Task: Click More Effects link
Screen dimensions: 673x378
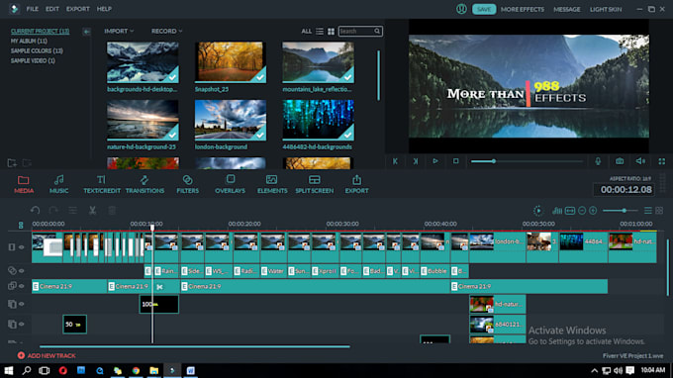Action: click(523, 9)
